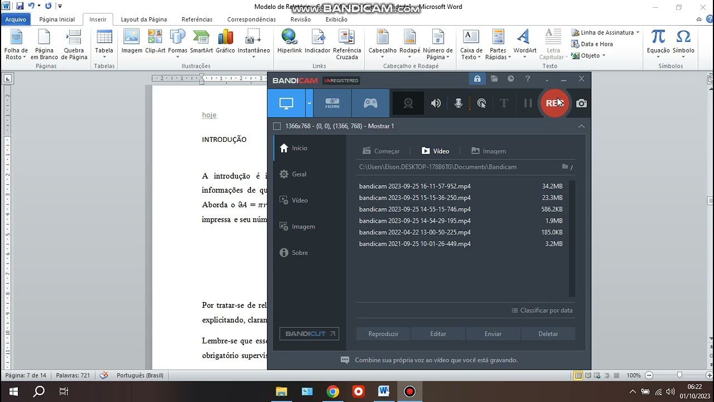
Task: Click the Reproduzir button
Action: pyautogui.click(x=383, y=334)
